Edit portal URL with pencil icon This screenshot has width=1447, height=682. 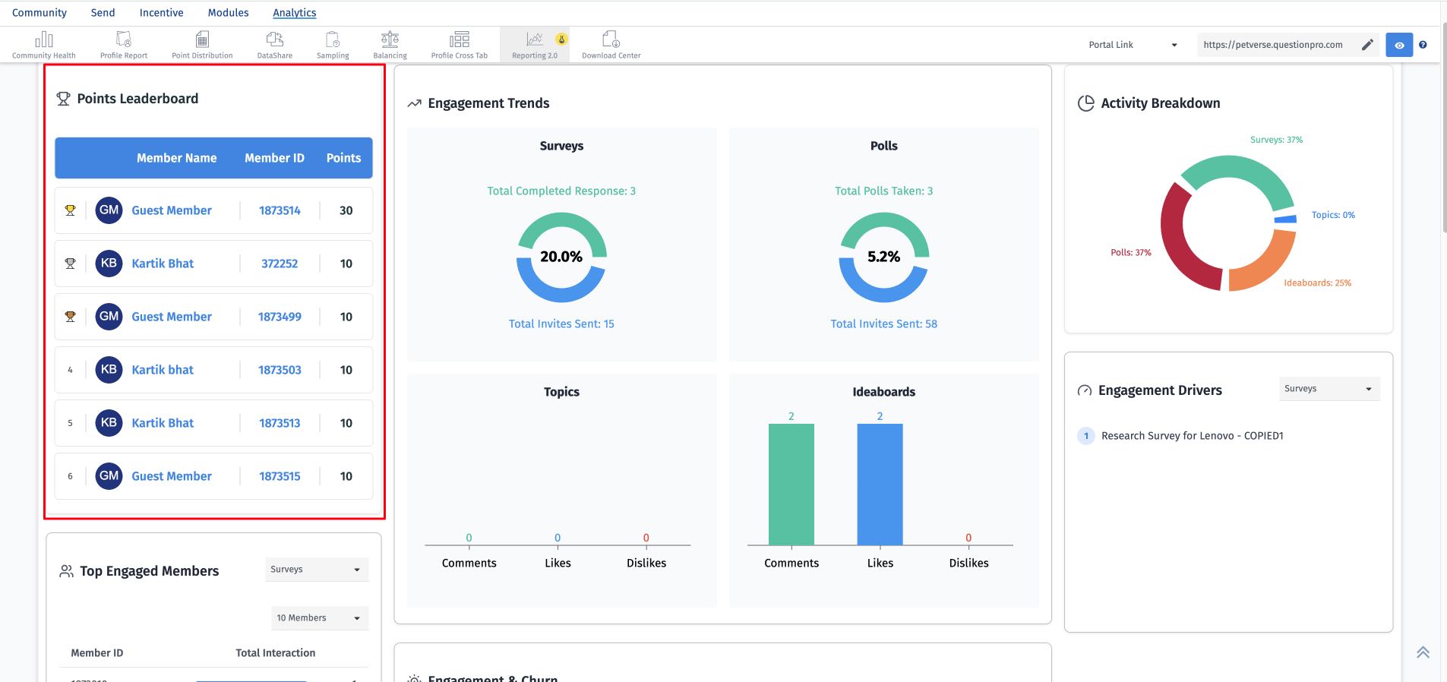1367,45
